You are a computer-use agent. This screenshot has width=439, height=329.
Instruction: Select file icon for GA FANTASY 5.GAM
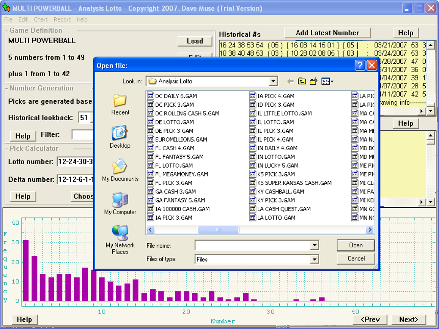tap(151, 200)
